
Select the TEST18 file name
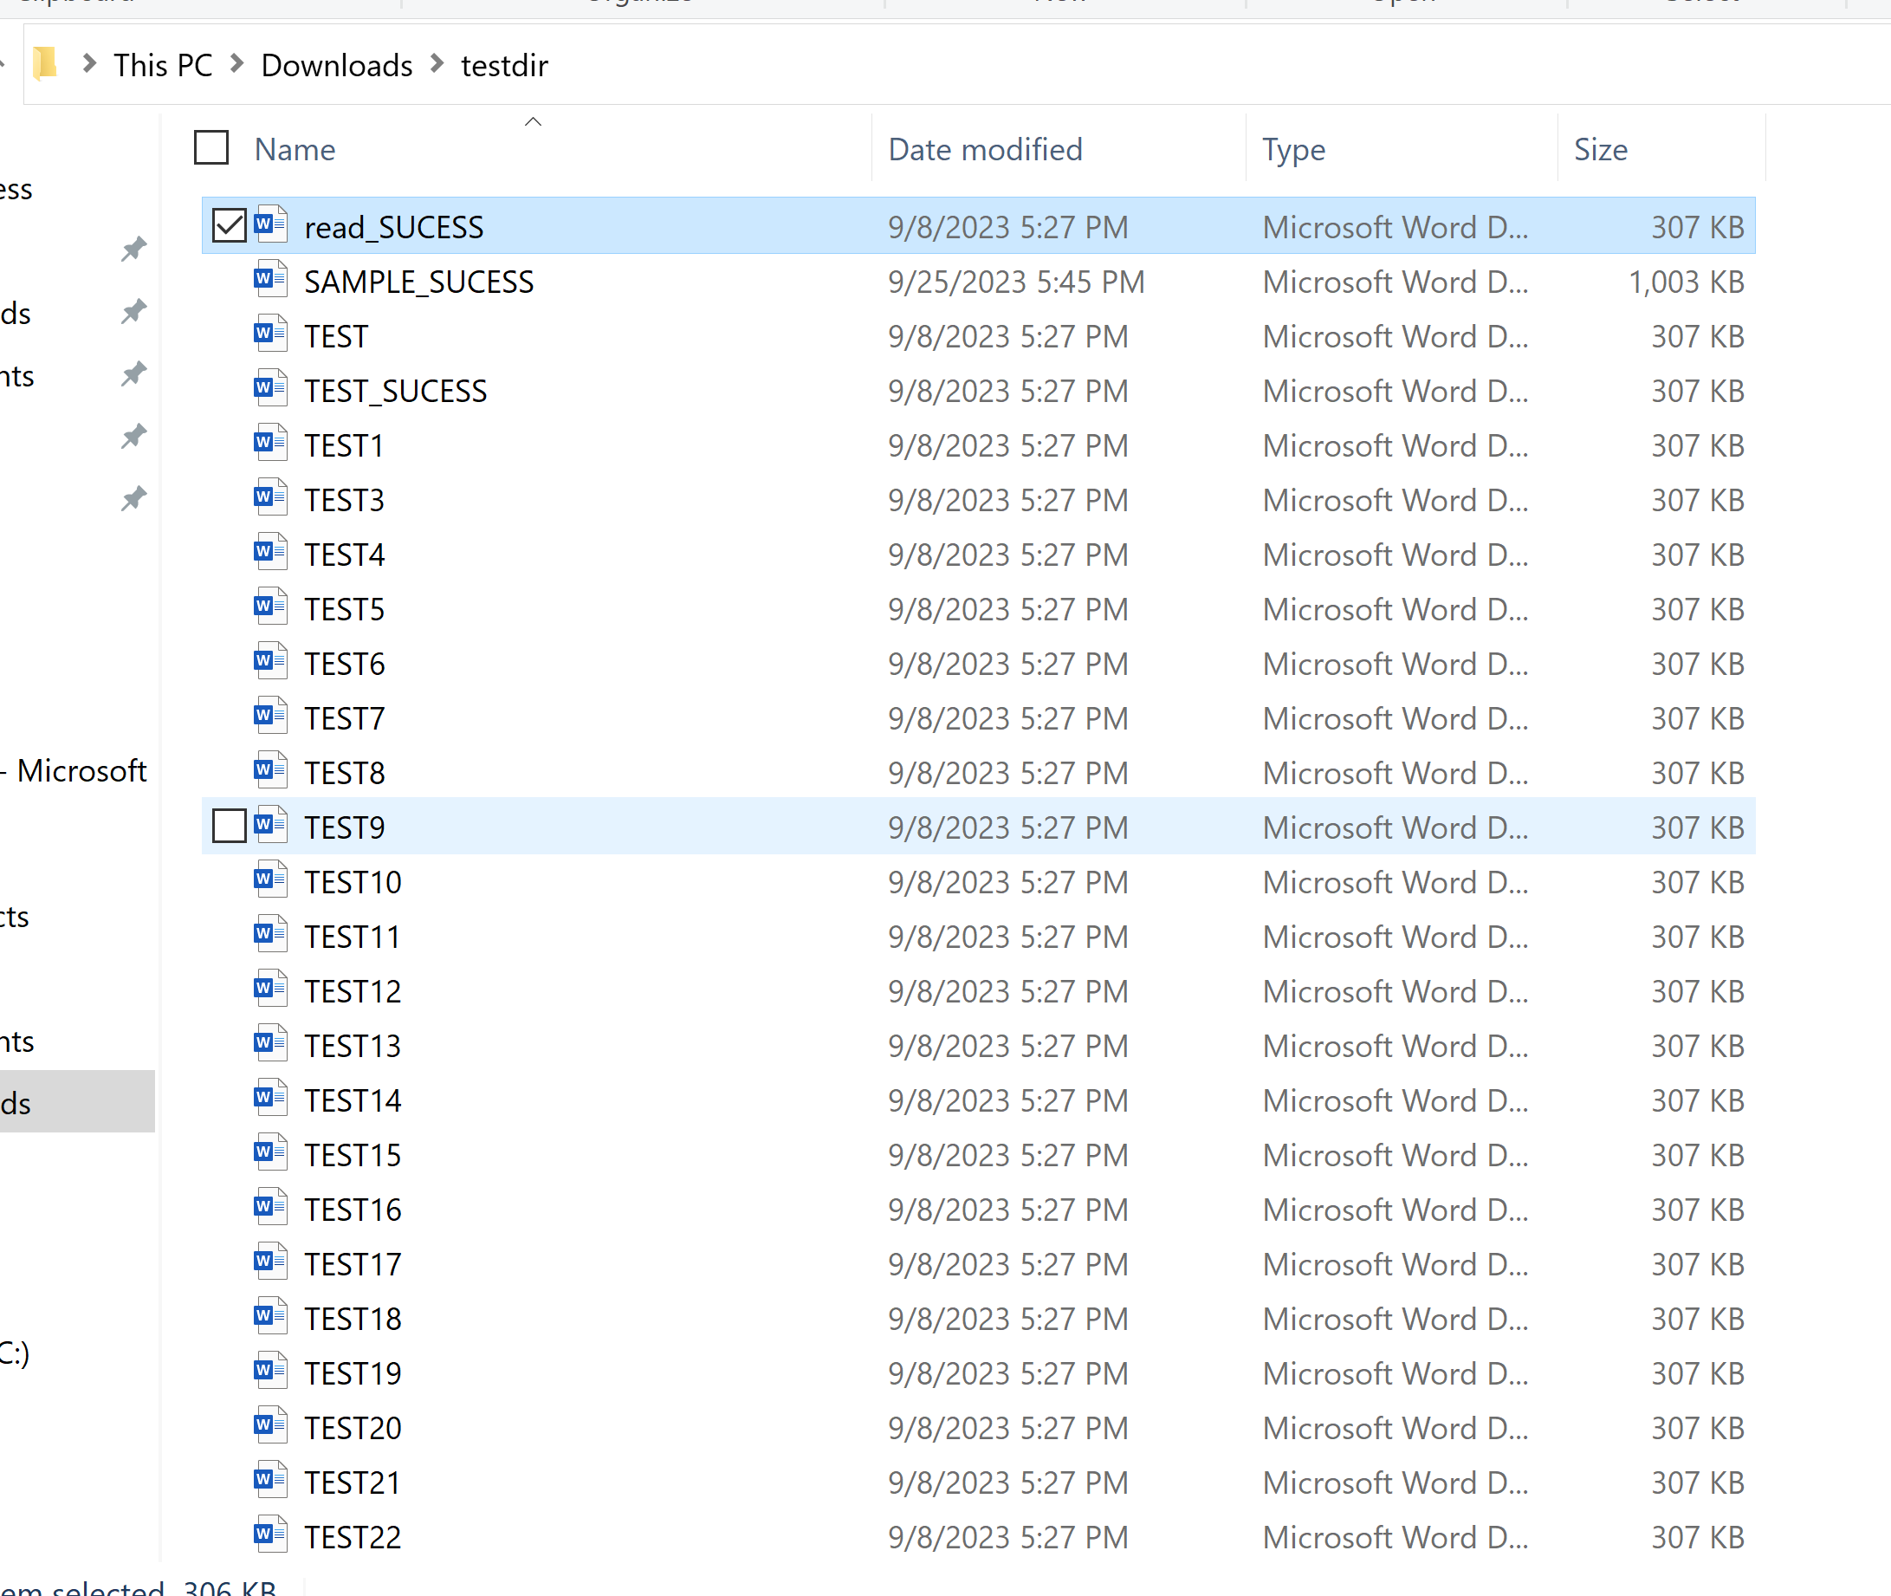(352, 1319)
